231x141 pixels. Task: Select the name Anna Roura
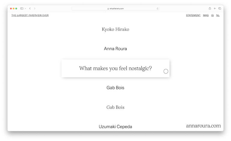click(115, 49)
